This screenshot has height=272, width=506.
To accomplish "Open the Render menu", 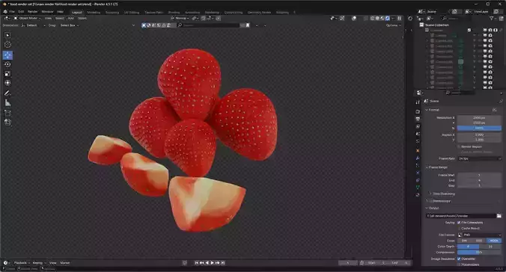I will tap(32, 12).
